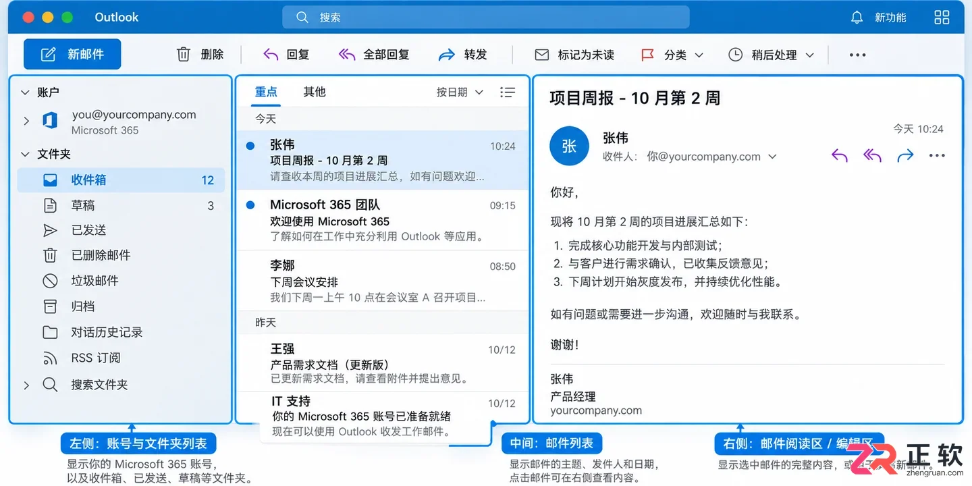Click sender name 张伟 in reading pane
This screenshot has height=486, width=972.
coord(616,138)
